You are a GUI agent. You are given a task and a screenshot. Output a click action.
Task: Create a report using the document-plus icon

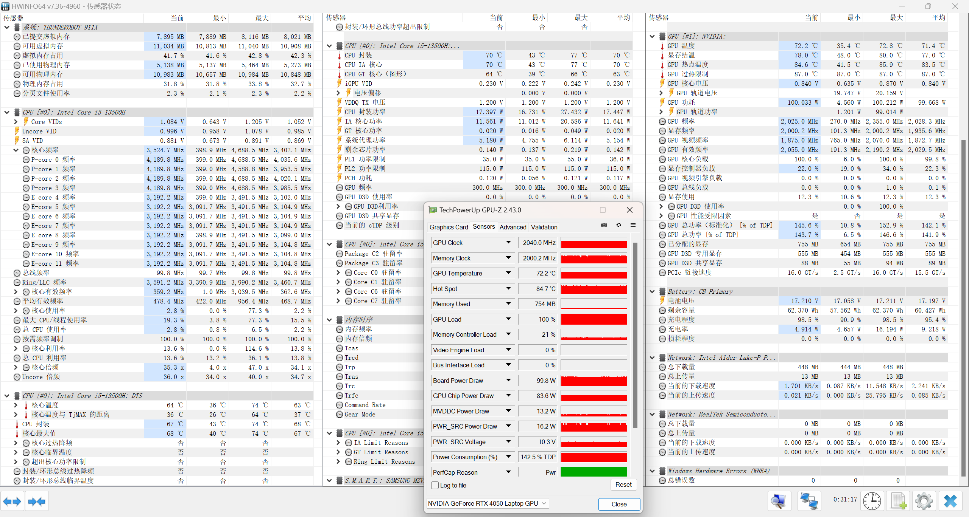point(899,501)
